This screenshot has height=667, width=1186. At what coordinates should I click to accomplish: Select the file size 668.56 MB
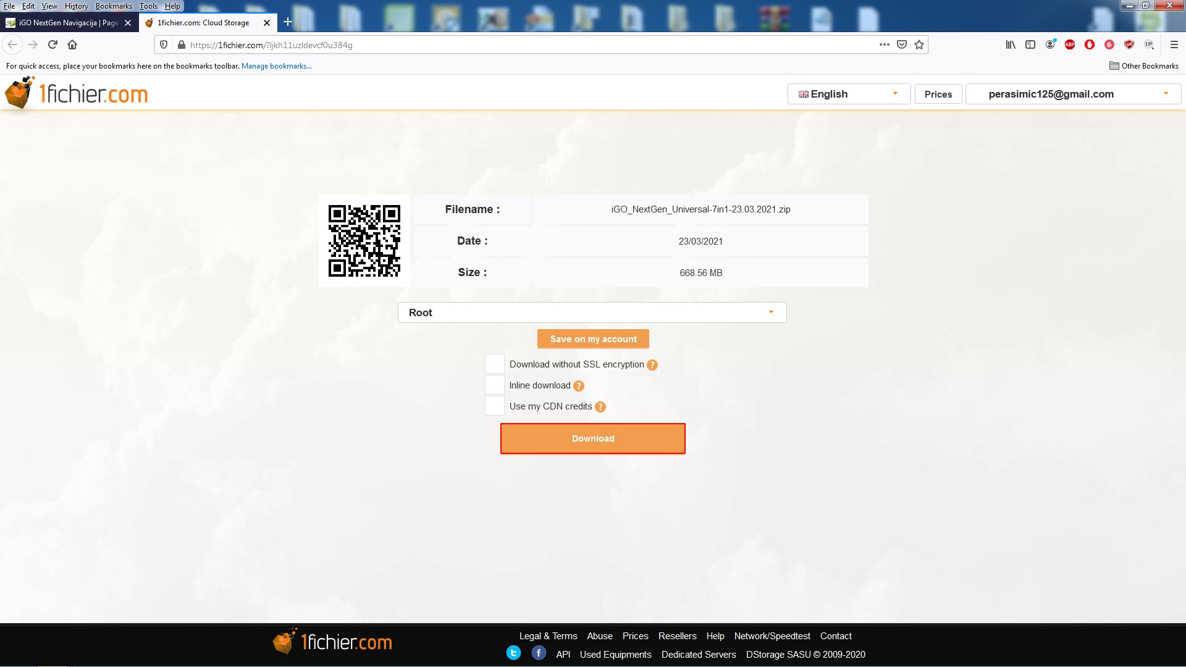pyautogui.click(x=700, y=273)
